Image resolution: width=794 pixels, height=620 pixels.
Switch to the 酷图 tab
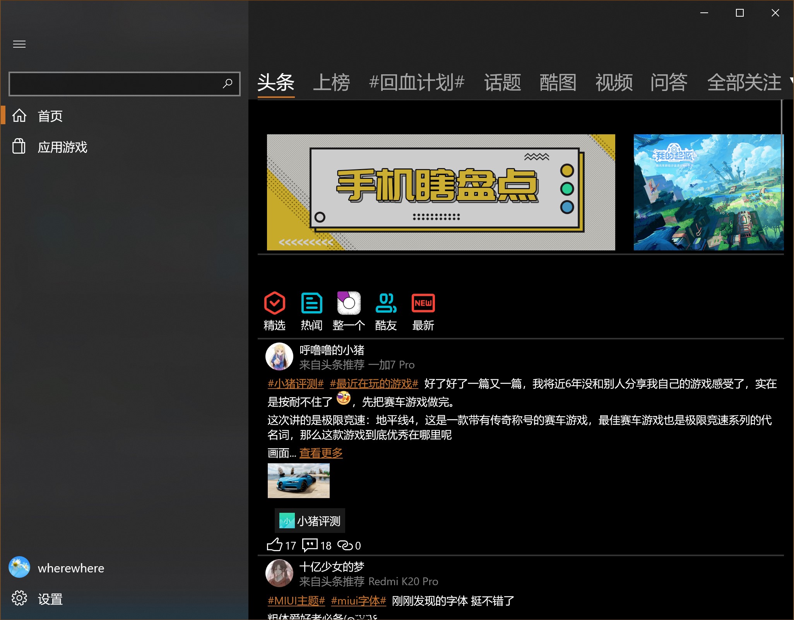pos(558,83)
